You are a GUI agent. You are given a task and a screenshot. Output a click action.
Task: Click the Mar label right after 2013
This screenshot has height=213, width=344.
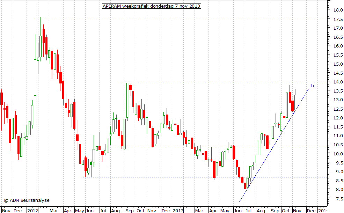point(199,211)
